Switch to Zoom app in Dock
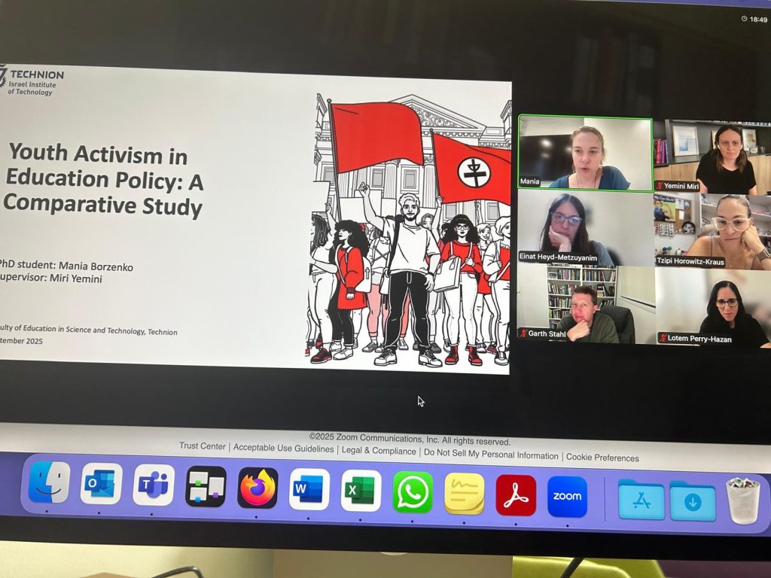Viewport: 771px width, 578px height. click(568, 497)
